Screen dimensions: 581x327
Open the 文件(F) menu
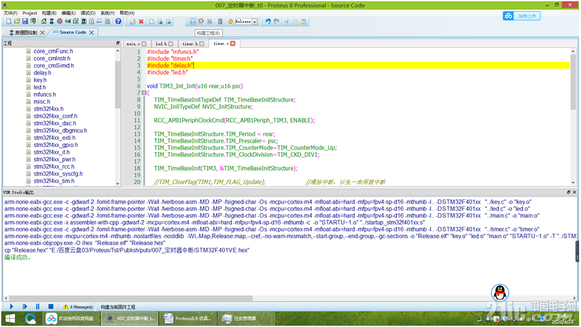(x=11, y=13)
